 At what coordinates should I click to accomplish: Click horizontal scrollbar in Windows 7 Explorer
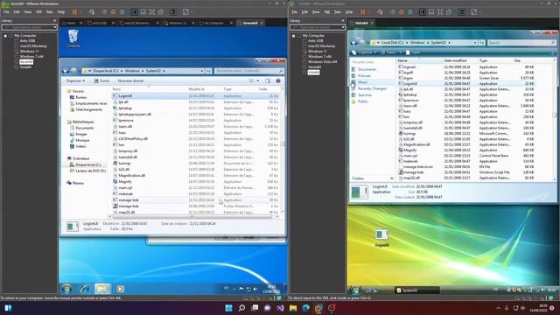point(192,216)
